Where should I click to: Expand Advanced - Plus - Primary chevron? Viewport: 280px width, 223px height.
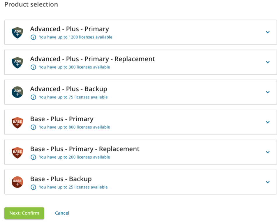[x=267, y=32]
